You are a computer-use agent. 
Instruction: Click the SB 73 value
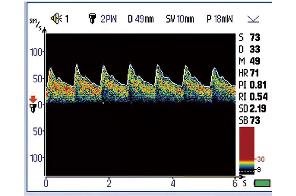click(250, 121)
